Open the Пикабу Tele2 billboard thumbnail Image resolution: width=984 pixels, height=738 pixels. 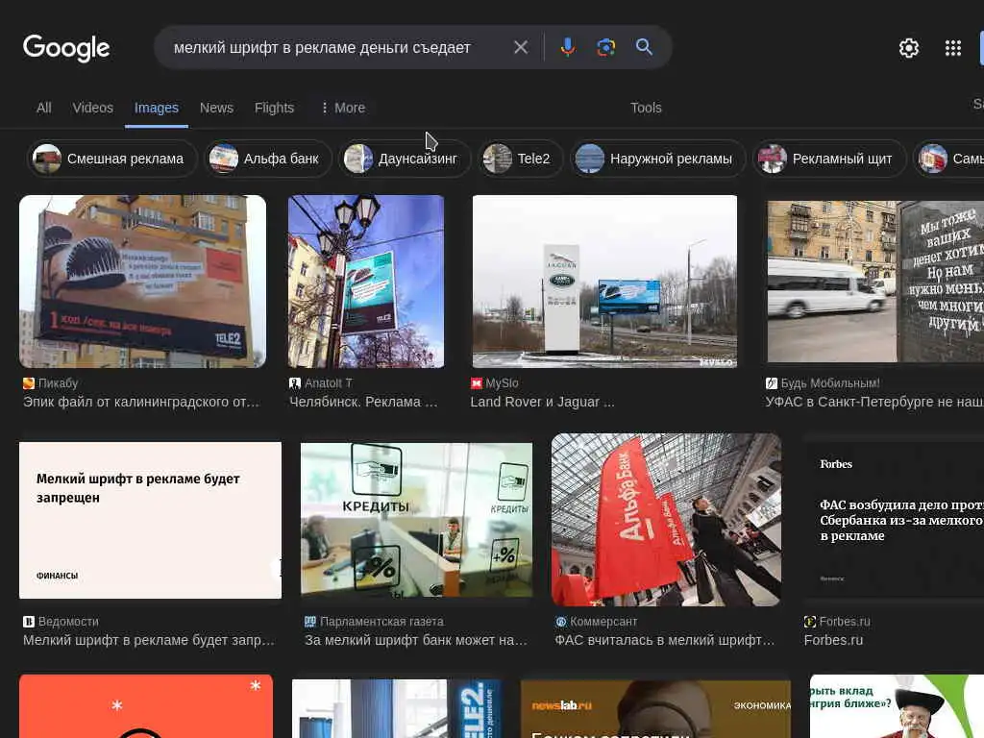(x=142, y=282)
